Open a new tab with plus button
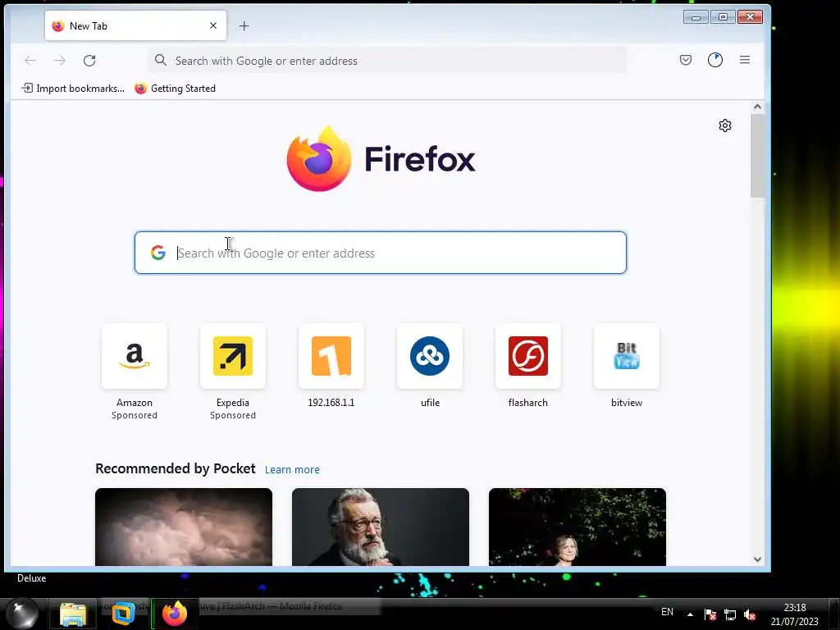 [244, 25]
